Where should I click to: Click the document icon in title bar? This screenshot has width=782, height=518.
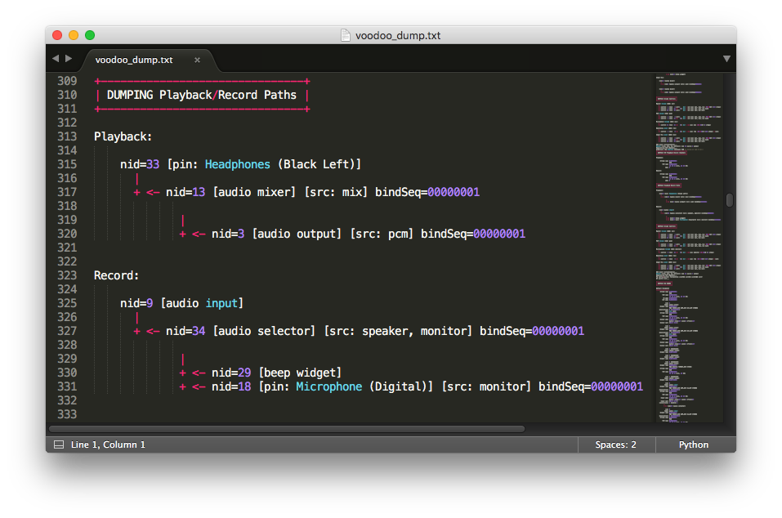345,35
